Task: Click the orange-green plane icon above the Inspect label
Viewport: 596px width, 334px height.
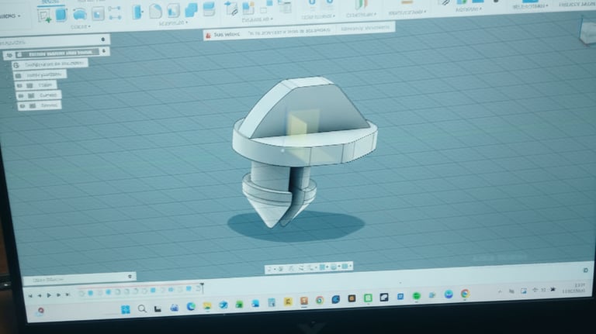Action: click(361, 5)
